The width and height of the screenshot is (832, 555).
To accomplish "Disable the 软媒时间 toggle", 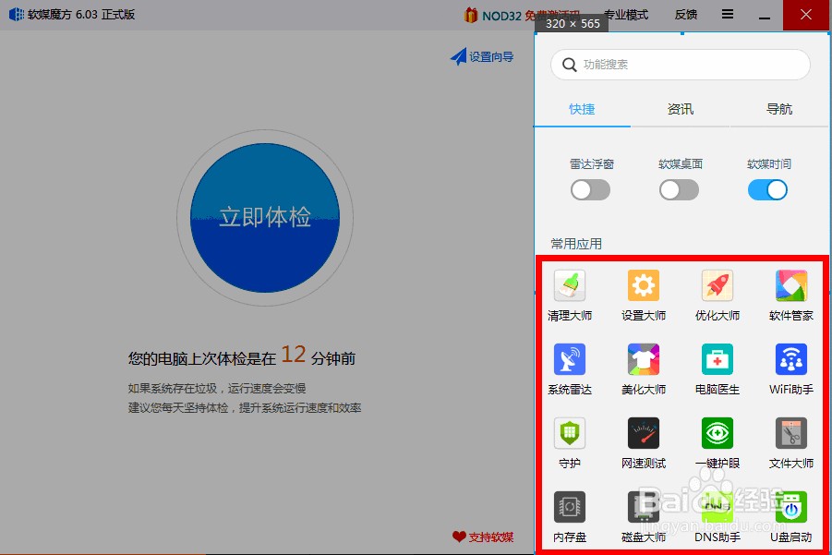I will coord(767,189).
